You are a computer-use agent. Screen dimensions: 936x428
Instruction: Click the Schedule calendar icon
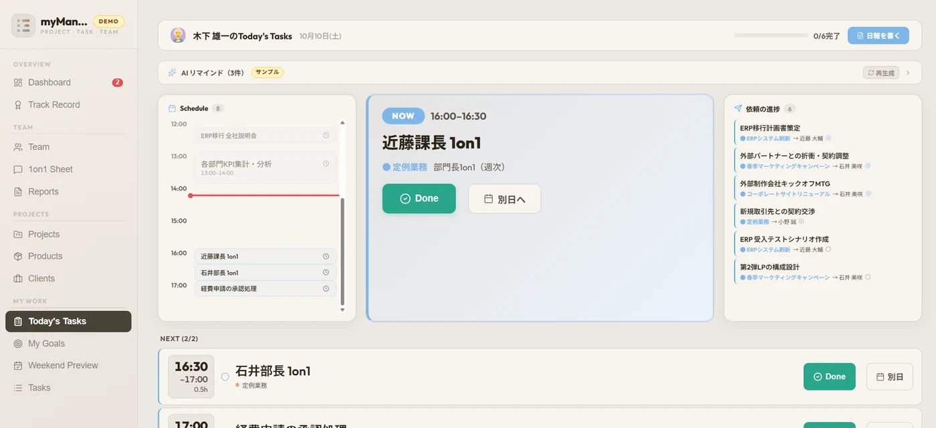tap(172, 108)
